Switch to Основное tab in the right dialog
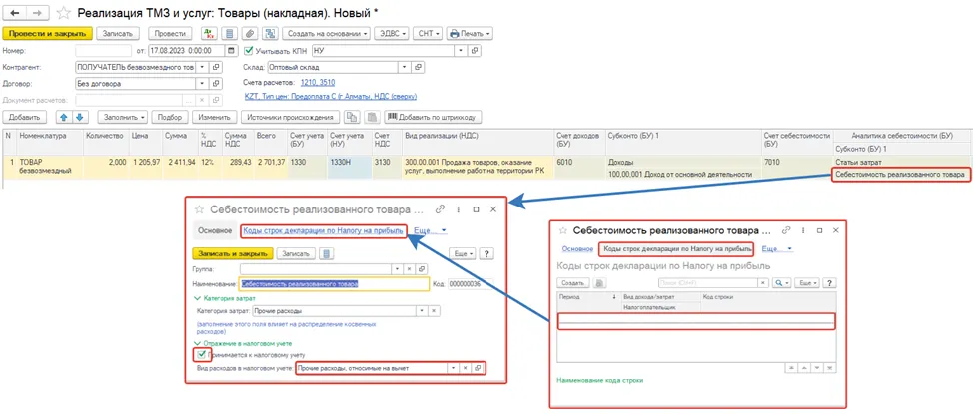 pyautogui.click(x=577, y=249)
